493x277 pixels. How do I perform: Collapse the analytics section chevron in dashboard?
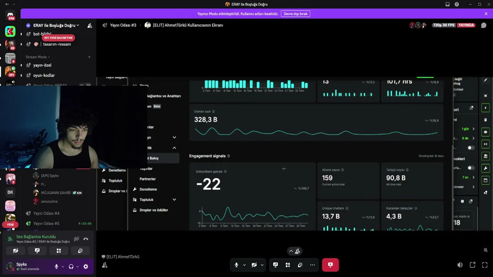coord(174,148)
